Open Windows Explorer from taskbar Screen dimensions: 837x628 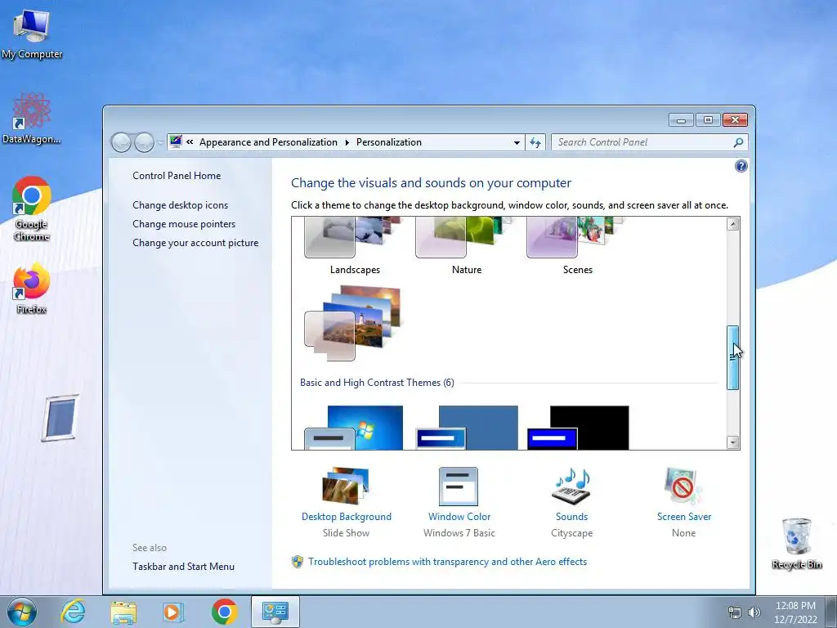pyautogui.click(x=123, y=612)
